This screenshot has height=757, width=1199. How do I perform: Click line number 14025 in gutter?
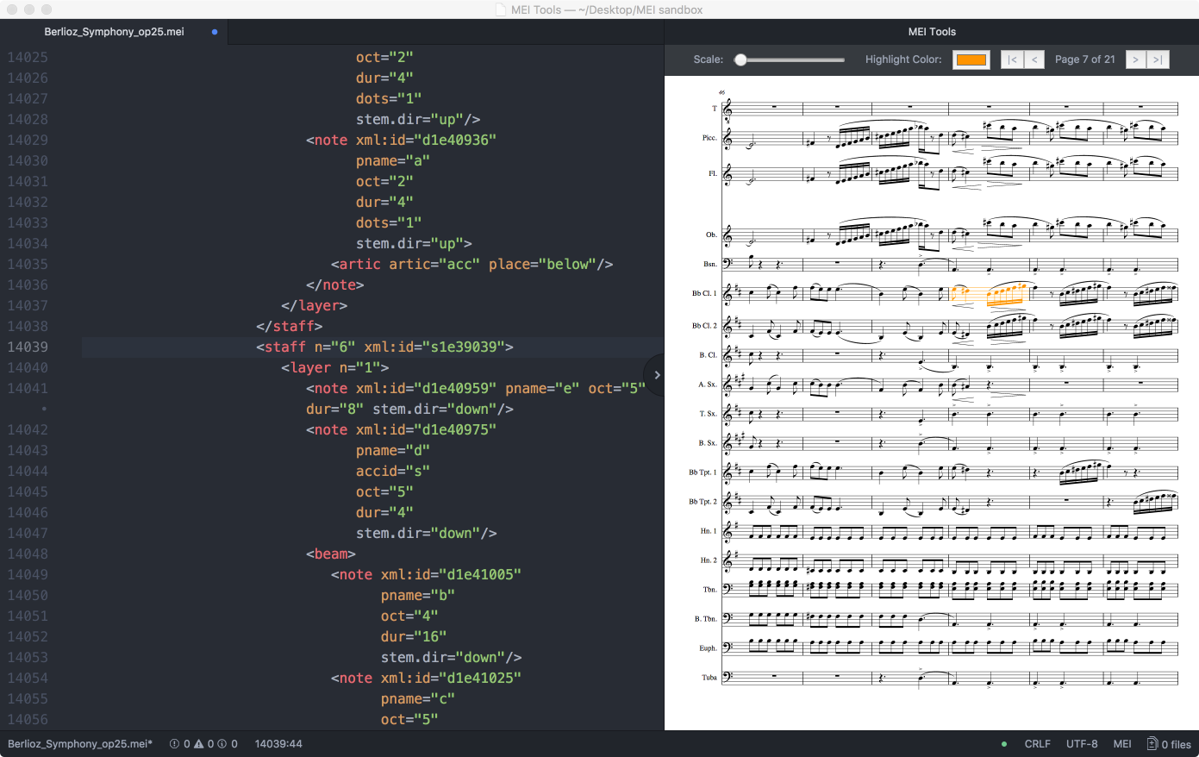[28, 57]
